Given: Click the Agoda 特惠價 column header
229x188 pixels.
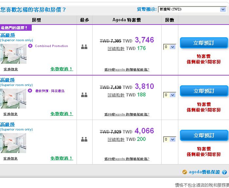Looking at the screenshot, I should [x=127, y=20].
